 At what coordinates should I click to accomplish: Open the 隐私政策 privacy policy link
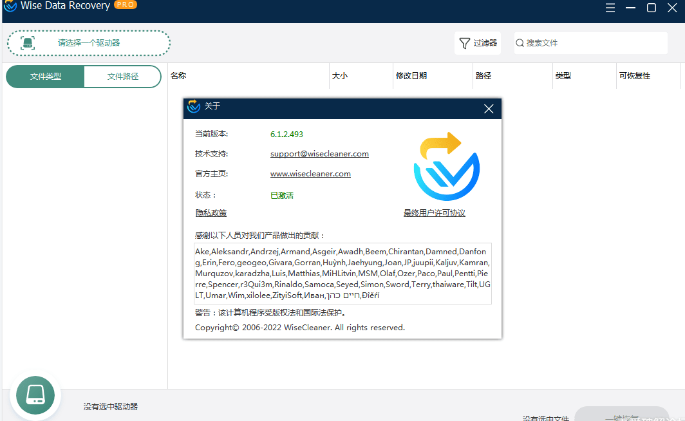[x=211, y=213]
